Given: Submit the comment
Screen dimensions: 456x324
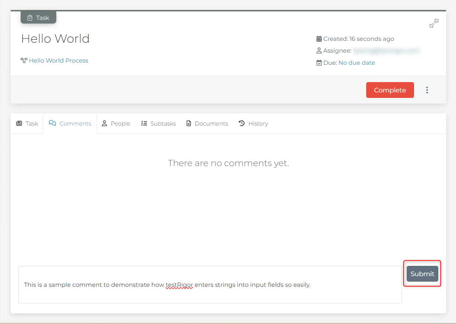Looking at the screenshot, I should pos(422,274).
